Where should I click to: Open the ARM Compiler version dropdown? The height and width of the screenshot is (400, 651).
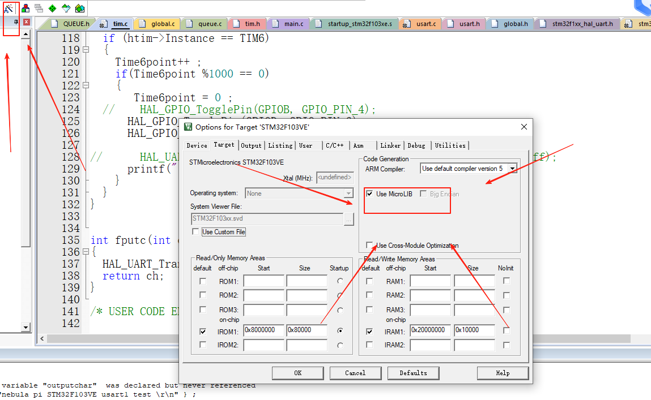(512, 169)
